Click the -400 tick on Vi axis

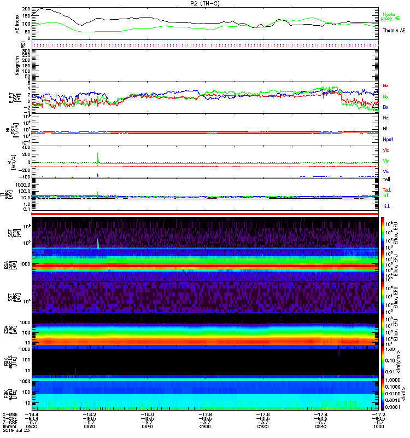click(25, 177)
